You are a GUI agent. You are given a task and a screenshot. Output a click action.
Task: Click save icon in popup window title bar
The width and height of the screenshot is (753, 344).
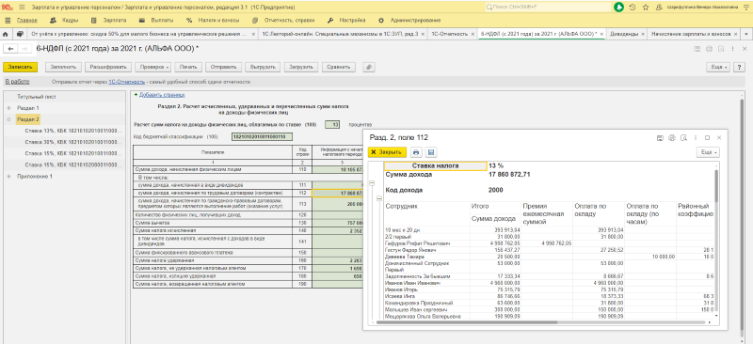[661, 138]
